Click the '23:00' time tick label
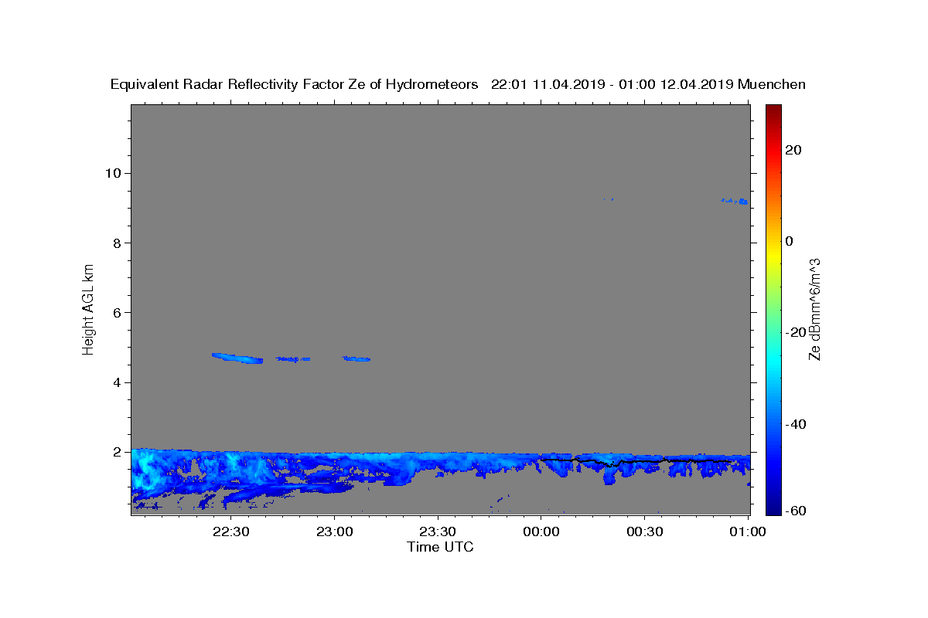Image resolution: width=928 pixels, height=618 pixels. coord(334,532)
